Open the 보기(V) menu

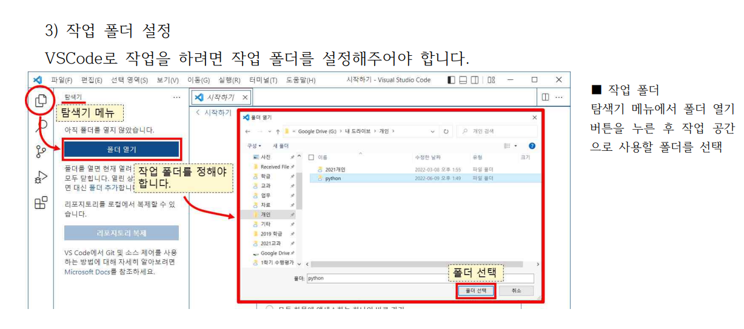(x=167, y=80)
